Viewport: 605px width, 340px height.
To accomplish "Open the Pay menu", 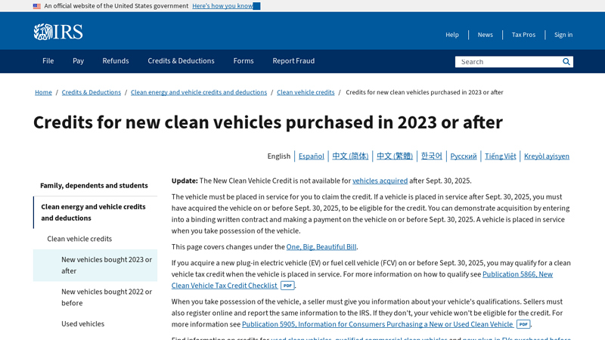I will pyautogui.click(x=79, y=61).
